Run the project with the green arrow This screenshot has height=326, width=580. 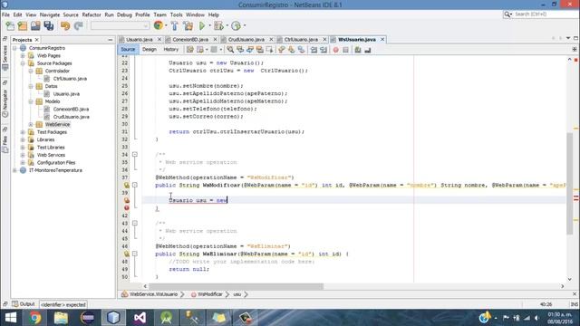[x=202, y=26]
